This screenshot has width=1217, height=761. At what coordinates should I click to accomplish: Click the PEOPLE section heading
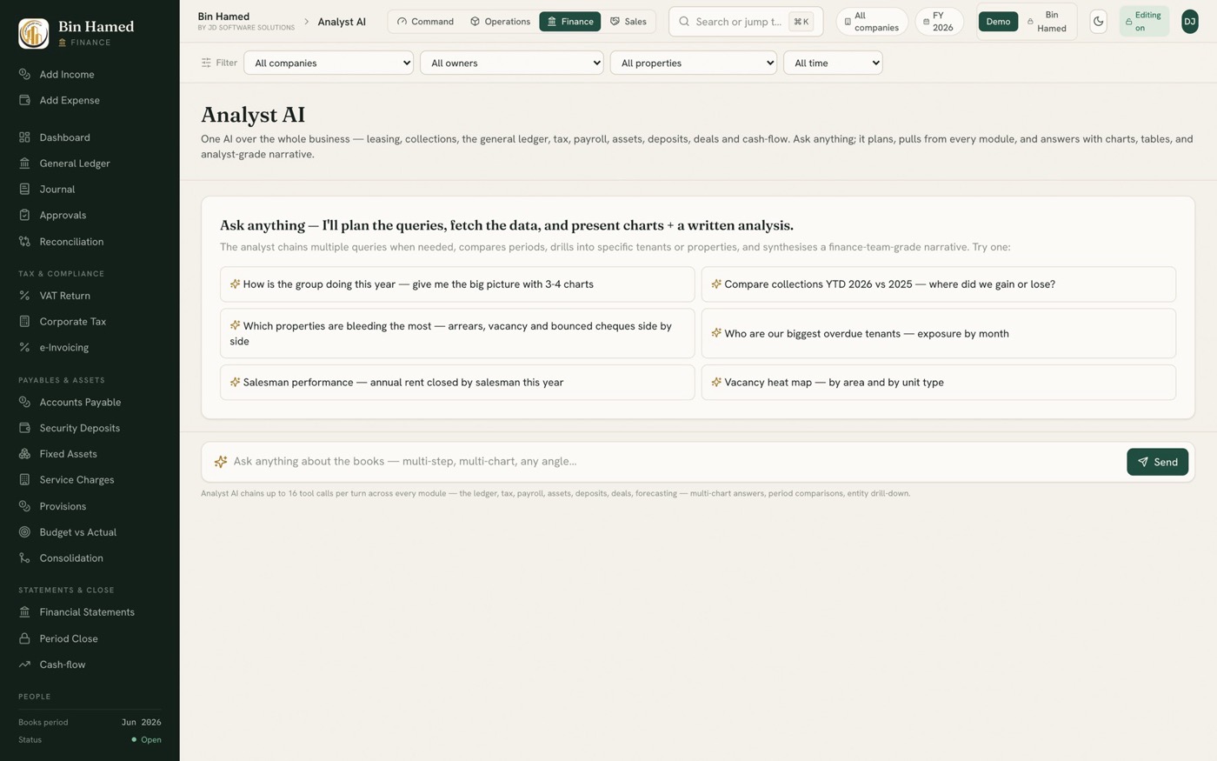(35, 697)
